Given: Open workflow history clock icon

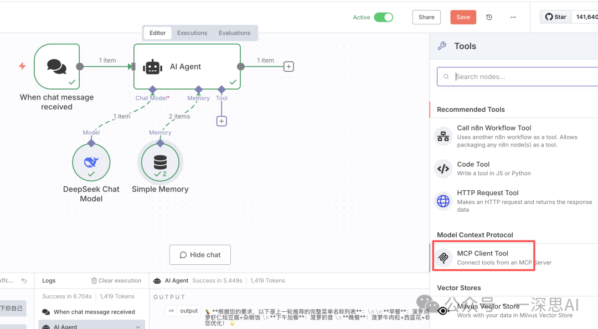Looking at the screenshot, I should 489,17.
